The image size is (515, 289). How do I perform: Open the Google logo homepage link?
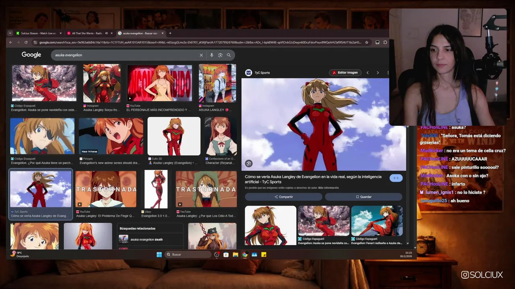pyautogui.click(x=31, y=55)
